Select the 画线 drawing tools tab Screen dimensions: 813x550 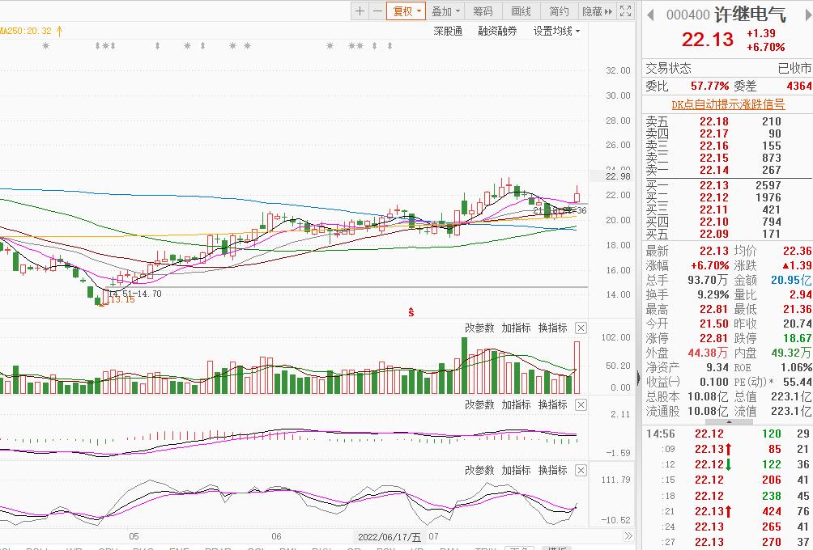[x=521, y=11]
